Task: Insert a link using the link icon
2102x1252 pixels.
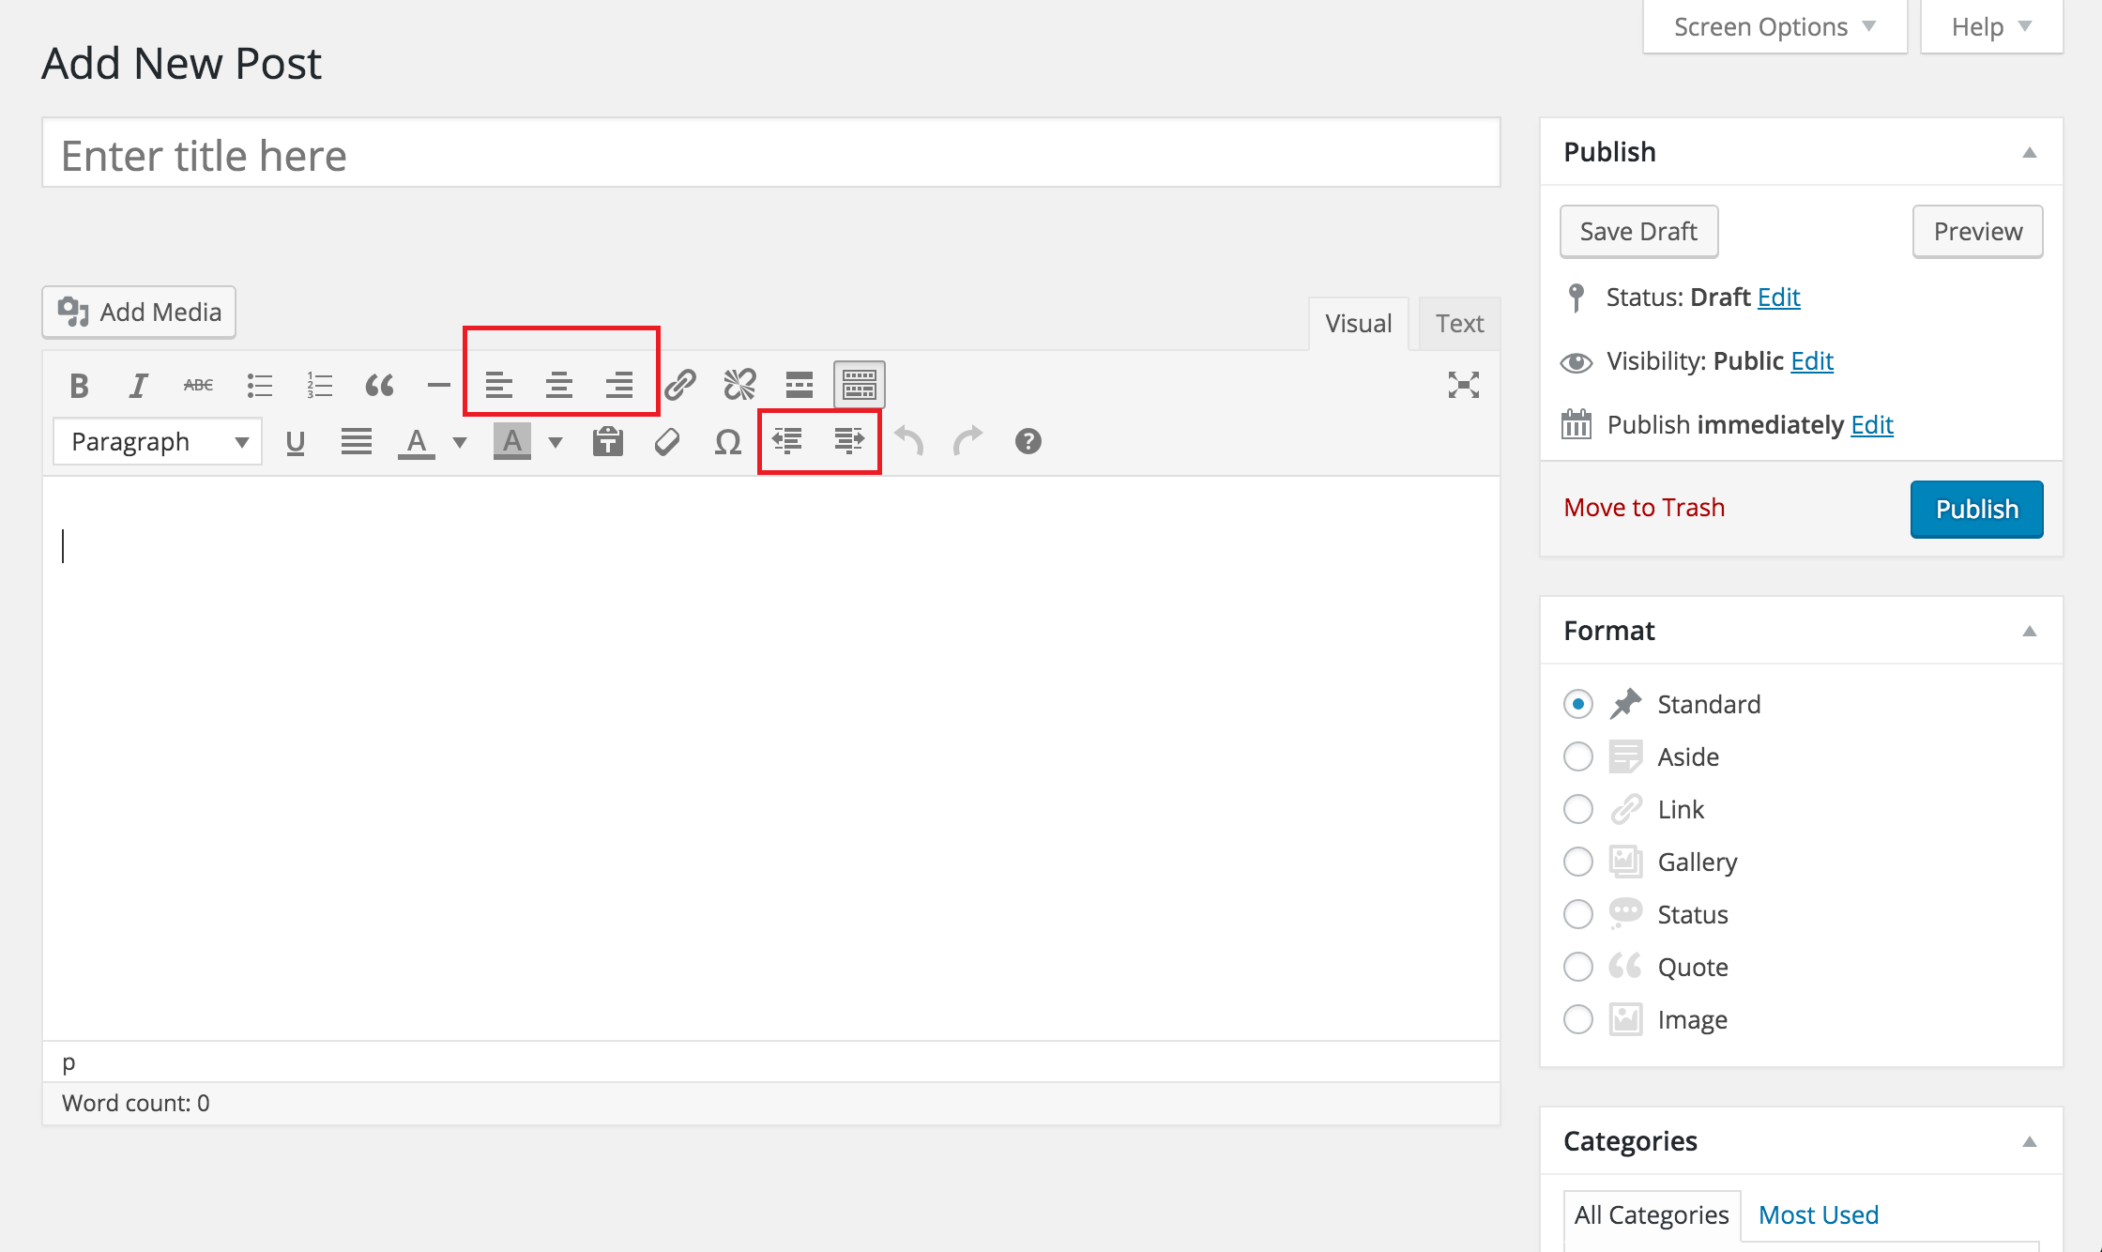Action: pos(679,385)
